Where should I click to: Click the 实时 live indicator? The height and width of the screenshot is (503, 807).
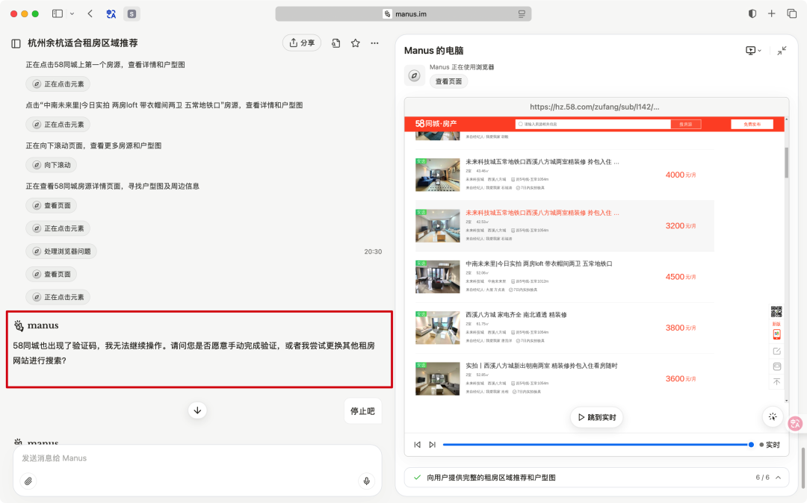[x=770, y=445]
